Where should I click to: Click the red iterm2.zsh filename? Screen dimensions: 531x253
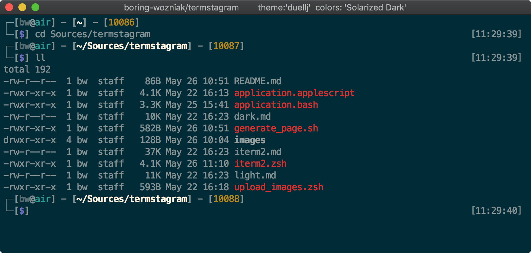click(260, 163)
